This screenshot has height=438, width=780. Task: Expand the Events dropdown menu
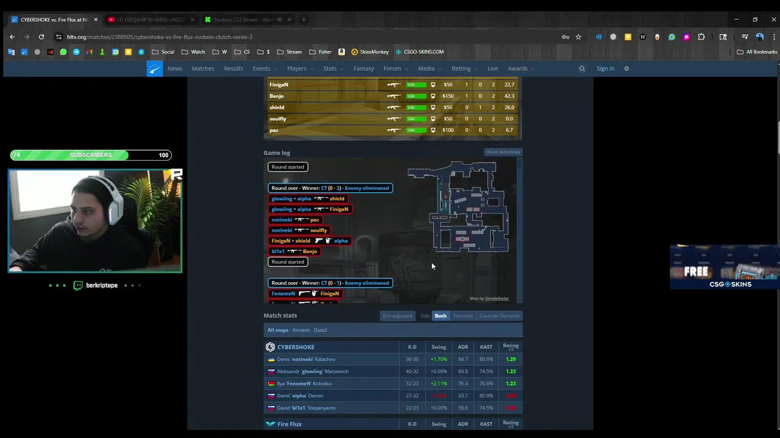pyautogui.click(x=265, y=69)
